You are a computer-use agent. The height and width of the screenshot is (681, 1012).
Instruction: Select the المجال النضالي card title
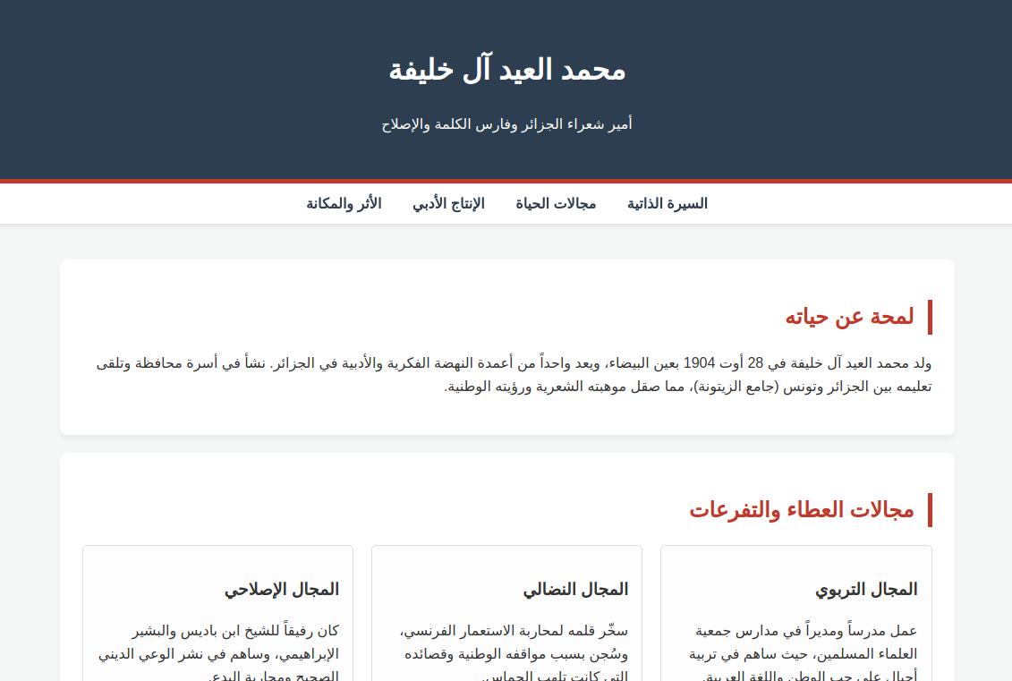pyautogui.click(x=575, y=590)
